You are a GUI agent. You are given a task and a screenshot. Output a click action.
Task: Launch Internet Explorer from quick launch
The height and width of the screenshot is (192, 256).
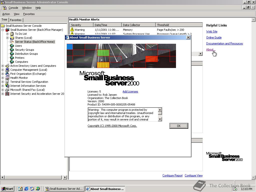(x=26, y=189)
